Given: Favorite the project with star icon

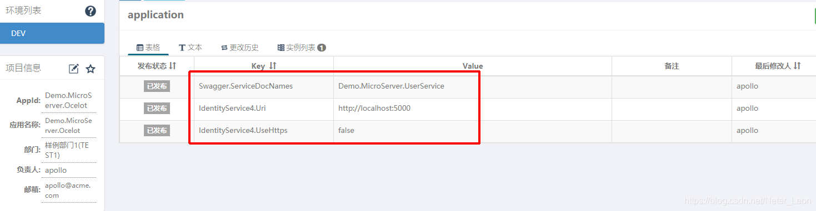Looking at the screenshot, I should [x=91, y=69].
